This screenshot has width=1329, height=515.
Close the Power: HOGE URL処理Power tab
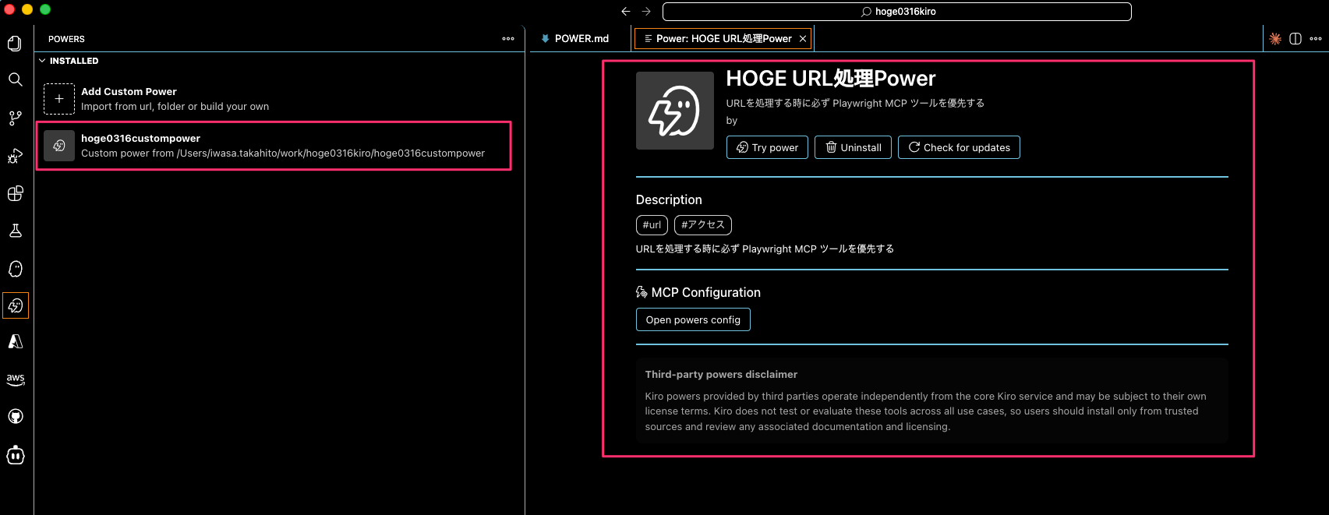803,38
